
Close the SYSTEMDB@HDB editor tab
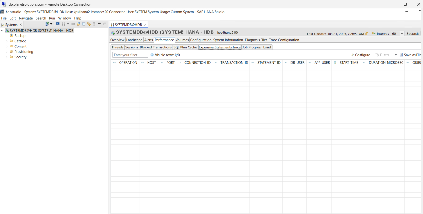[145, 25]
